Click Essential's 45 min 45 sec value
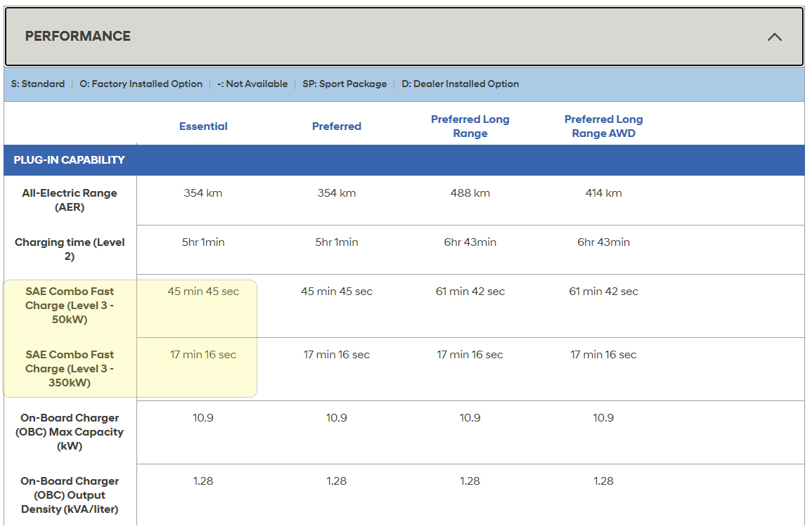Image resolution: width=812 pixels, height=529 pixels. point(203,292)
